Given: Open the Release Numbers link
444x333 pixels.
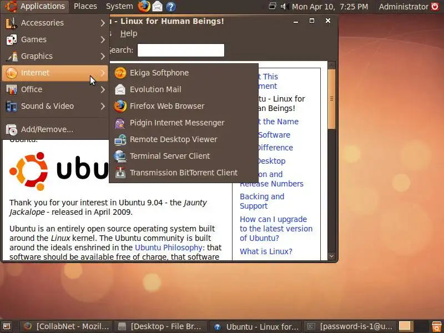Looking at the screenshot, I should click(x=271, y=184).
